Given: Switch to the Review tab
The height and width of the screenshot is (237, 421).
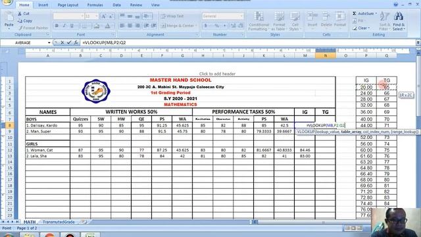Looking at the screenshot, I should click(136, 5).
